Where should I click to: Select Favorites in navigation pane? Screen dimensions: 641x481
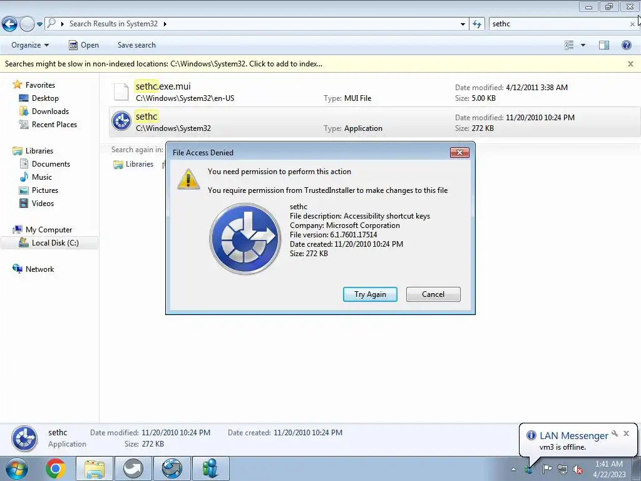point(40,85)
